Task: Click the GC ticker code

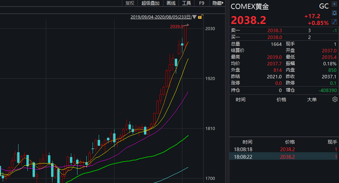Action: [x=324, y=6]
